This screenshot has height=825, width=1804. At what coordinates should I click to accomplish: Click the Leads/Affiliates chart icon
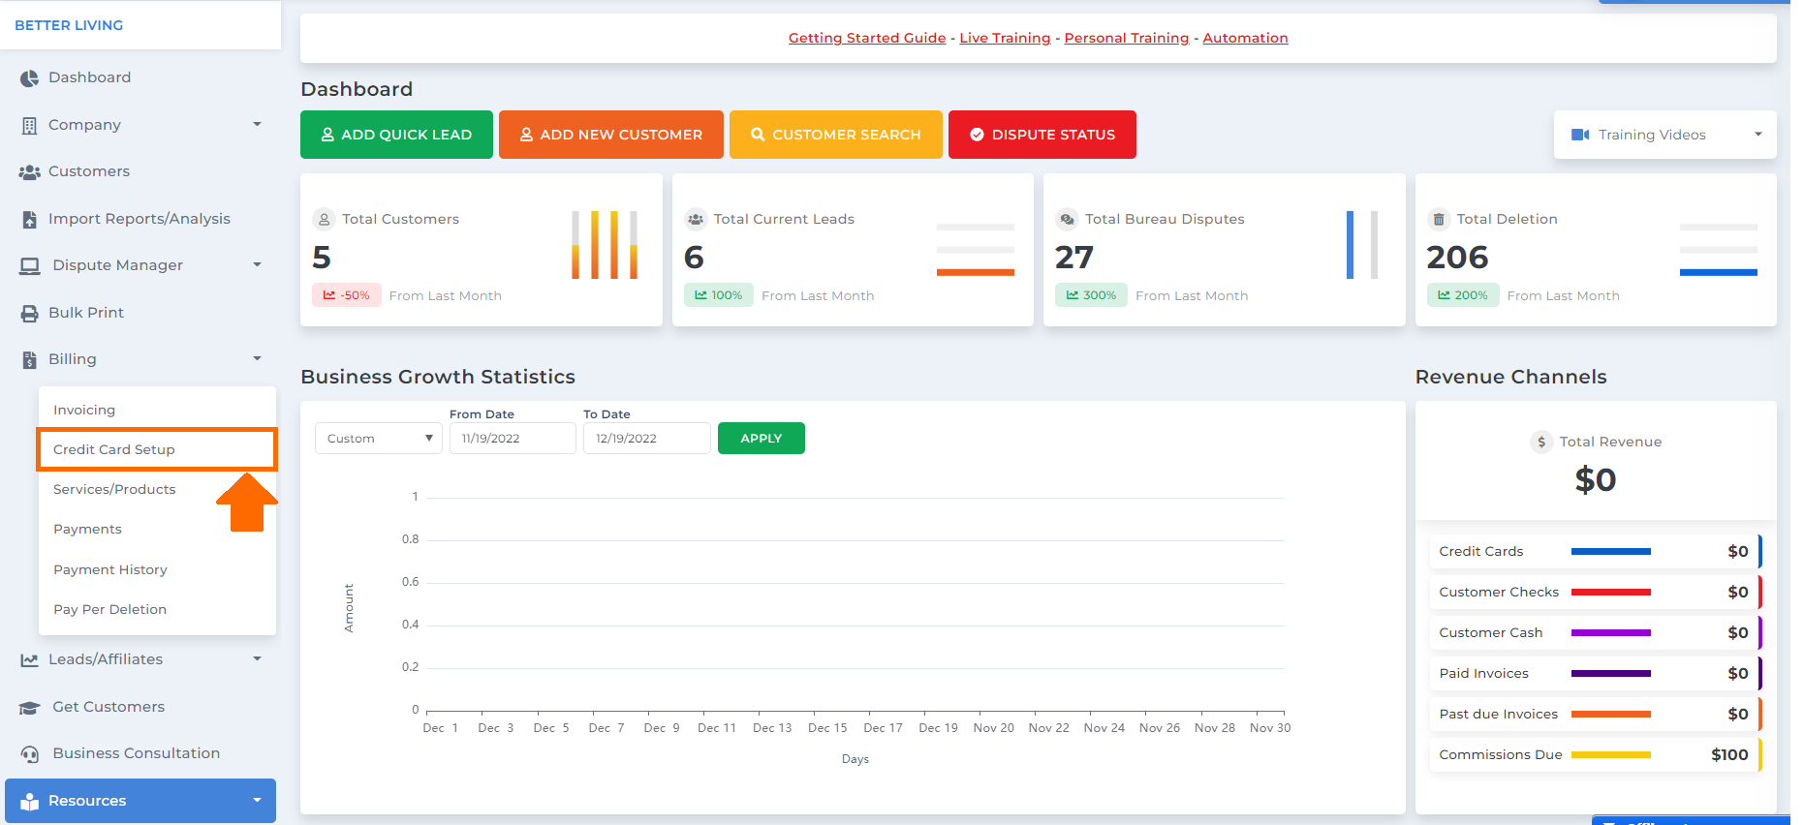(x=29, y=660)
